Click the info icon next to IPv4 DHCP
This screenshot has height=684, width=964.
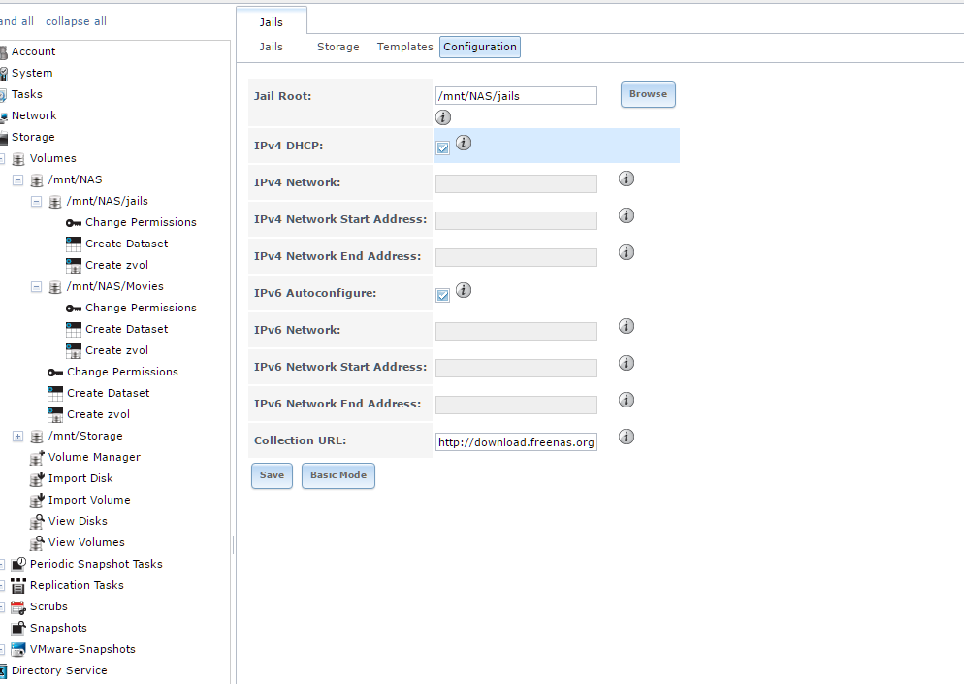click(x=463, y=143)
